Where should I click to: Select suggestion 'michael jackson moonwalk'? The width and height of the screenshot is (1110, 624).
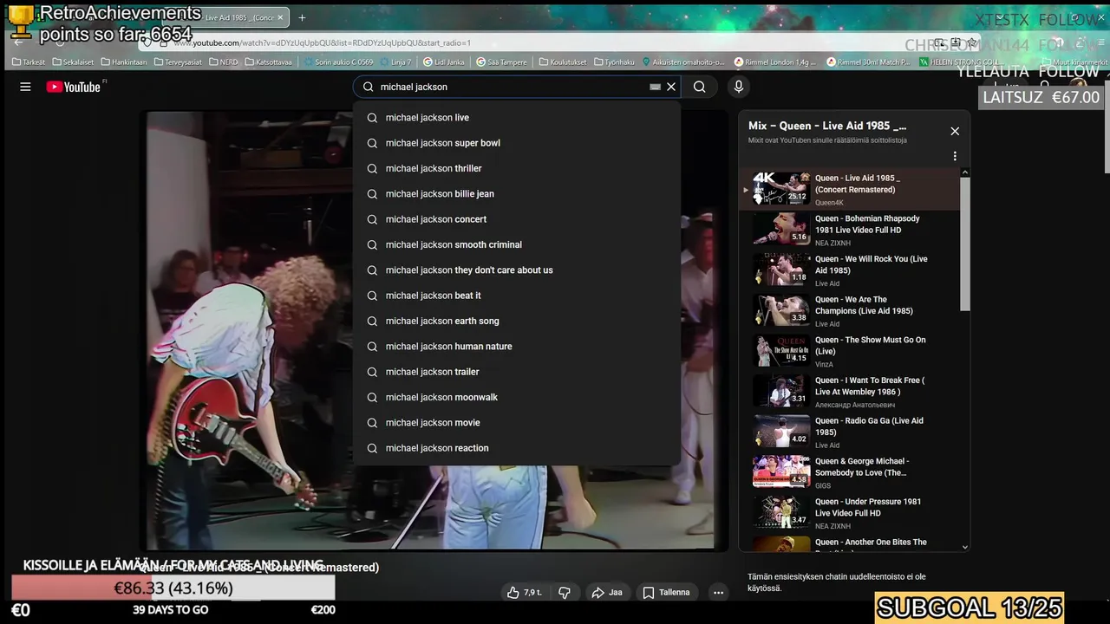click(x=517, y=397)
